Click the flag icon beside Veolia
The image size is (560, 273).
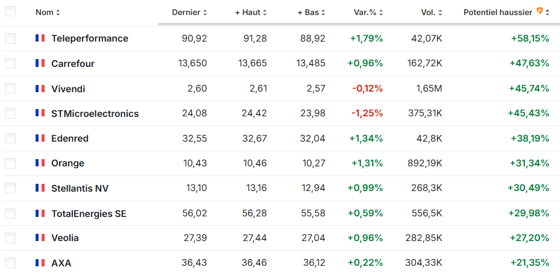(x=40, y=237)
